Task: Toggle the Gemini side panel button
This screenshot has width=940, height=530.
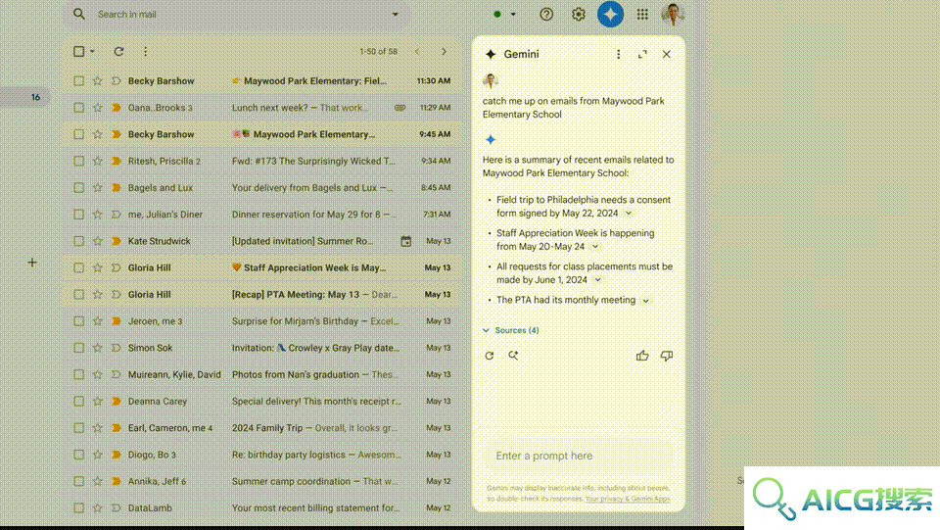Action: coord(610,14)
